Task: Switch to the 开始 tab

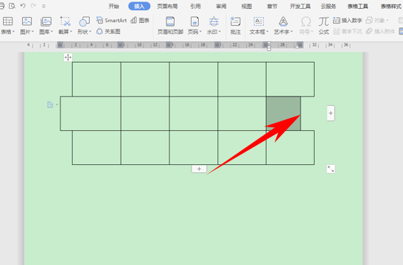Action: [113, 6]
